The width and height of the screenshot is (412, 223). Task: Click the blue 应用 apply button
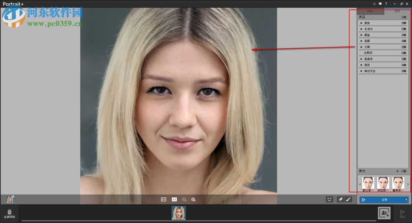(x=382, y=200)
